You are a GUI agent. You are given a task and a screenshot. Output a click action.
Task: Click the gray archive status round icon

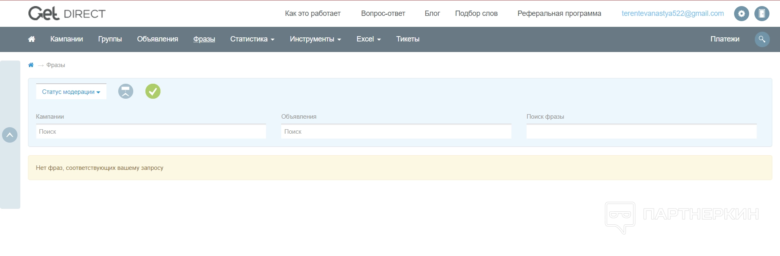[x=126, y=91]
